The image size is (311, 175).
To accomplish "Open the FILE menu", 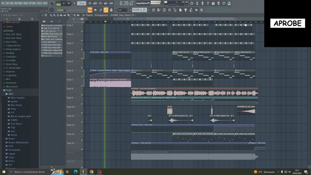I will (x=3, y=3).
